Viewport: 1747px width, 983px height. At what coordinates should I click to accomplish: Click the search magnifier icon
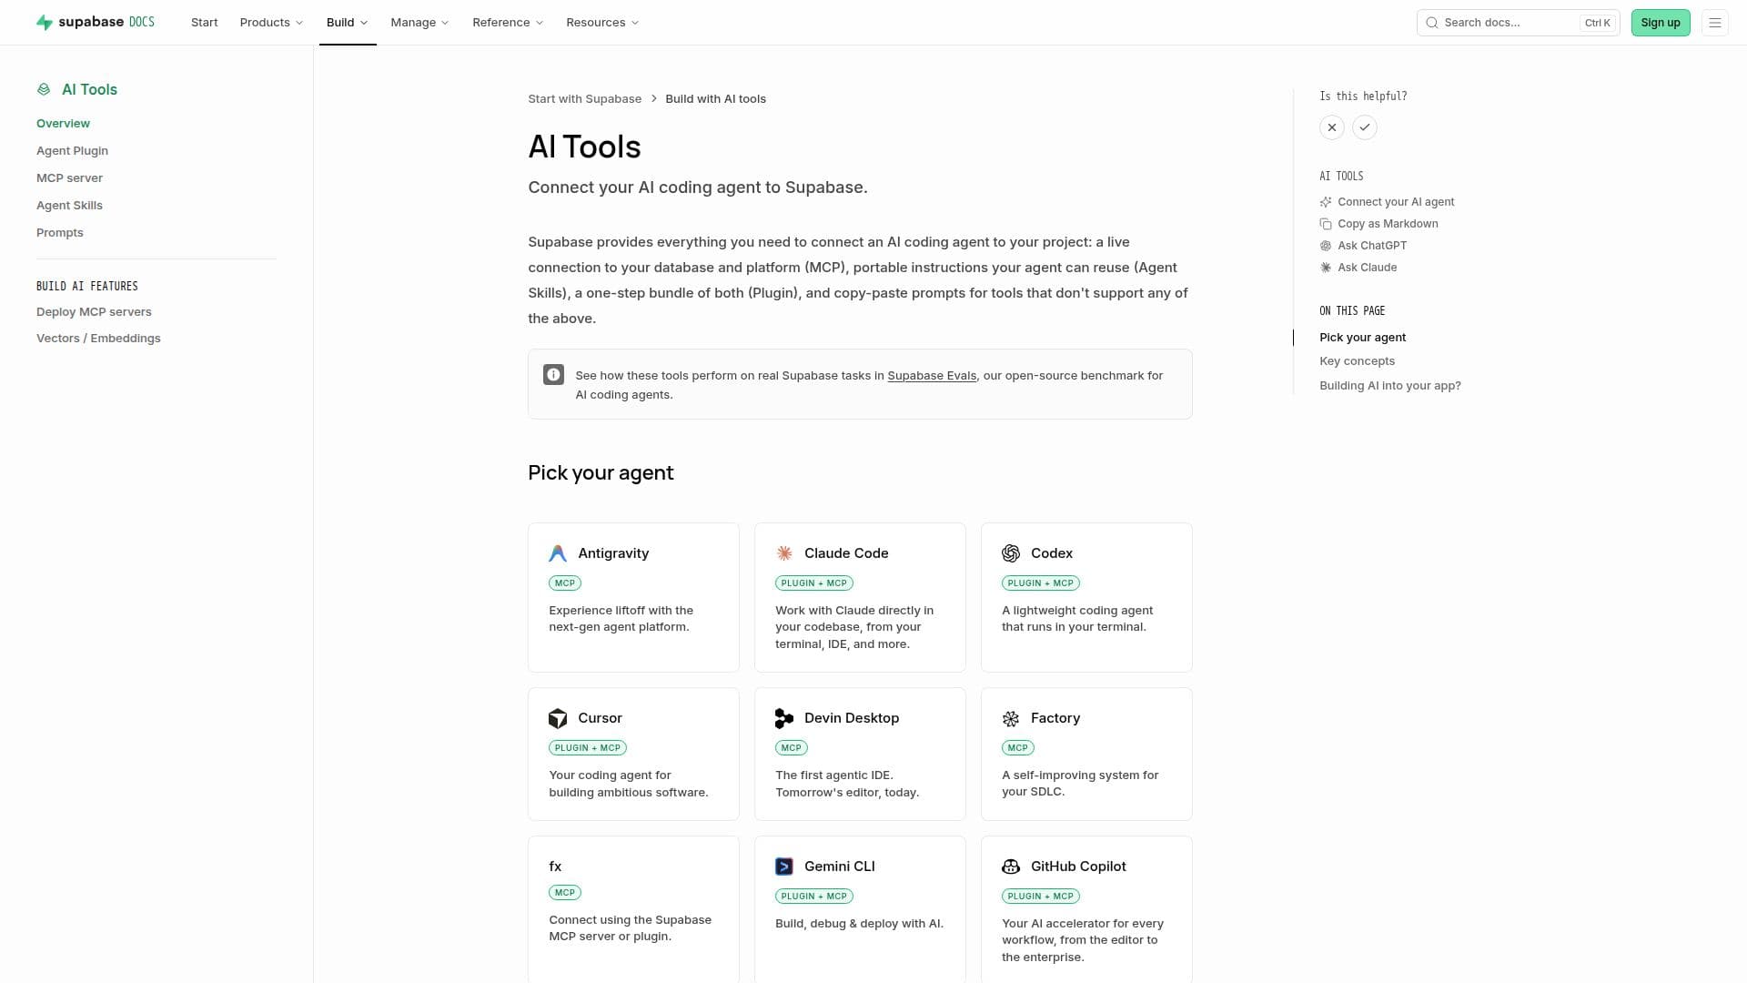click(1432, 23)
